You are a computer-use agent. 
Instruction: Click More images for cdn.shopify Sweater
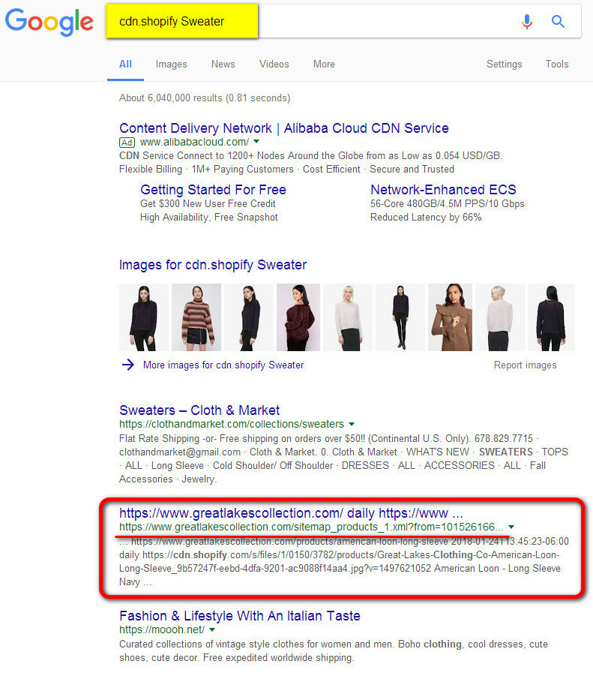coord(223,365)
